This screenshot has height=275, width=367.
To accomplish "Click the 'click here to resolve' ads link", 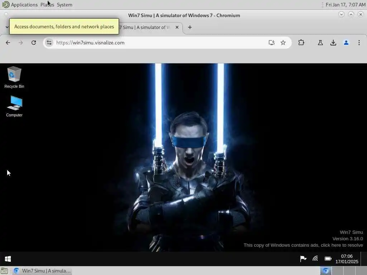I will click(x=342, y=245).
